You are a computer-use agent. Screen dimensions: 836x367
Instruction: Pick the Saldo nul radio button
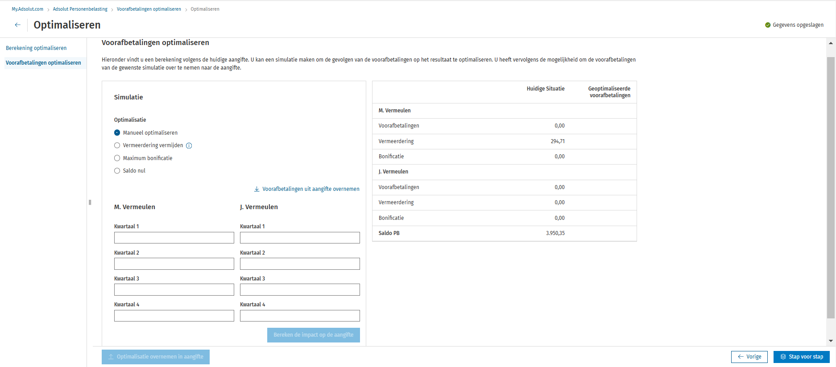(117, 171)
